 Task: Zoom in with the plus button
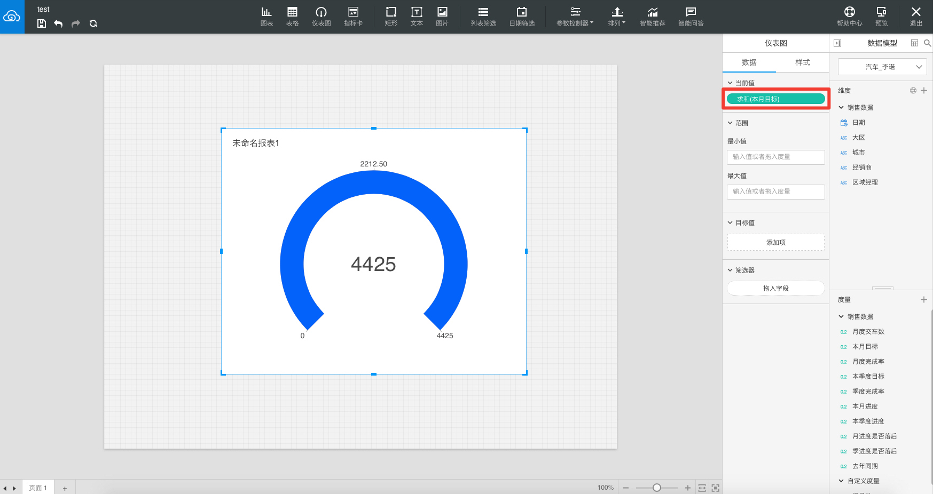688,488
